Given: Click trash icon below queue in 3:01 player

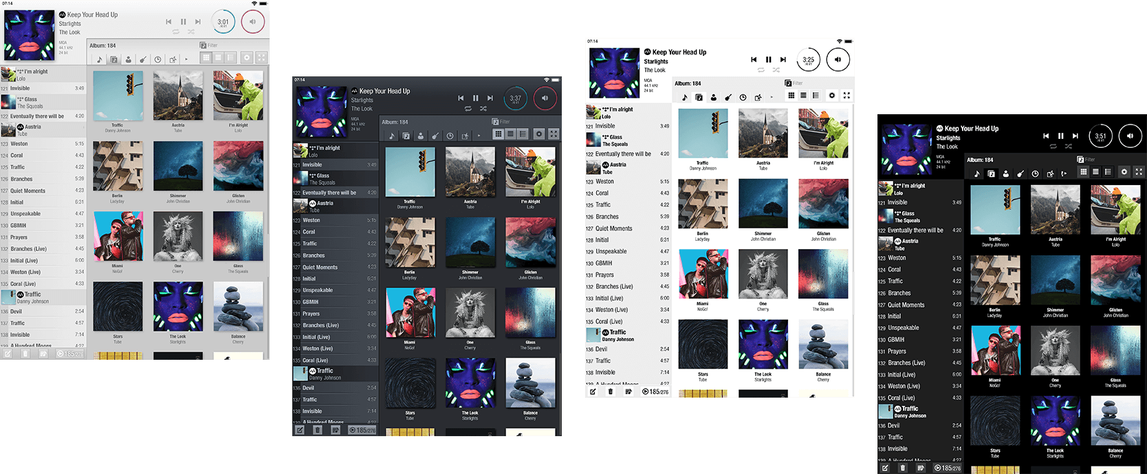Looking at the screenshot, I should (x=25, y=354).
